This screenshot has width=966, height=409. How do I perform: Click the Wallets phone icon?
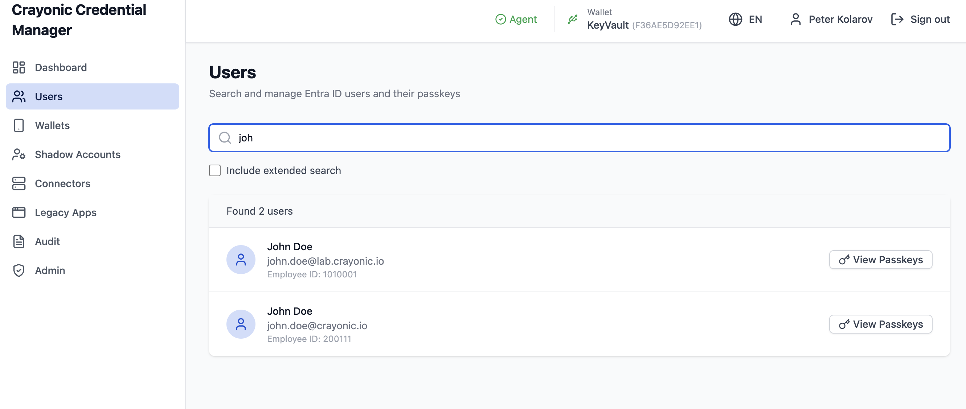(x=19, y=125)
